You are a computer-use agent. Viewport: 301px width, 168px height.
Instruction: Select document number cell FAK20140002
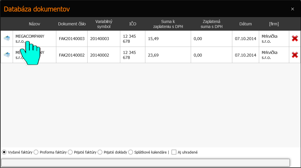pos(72,55)
